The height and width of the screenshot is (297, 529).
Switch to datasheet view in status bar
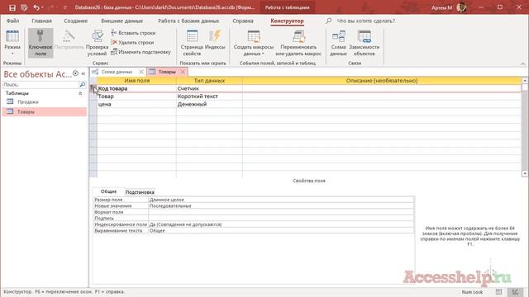499,291
